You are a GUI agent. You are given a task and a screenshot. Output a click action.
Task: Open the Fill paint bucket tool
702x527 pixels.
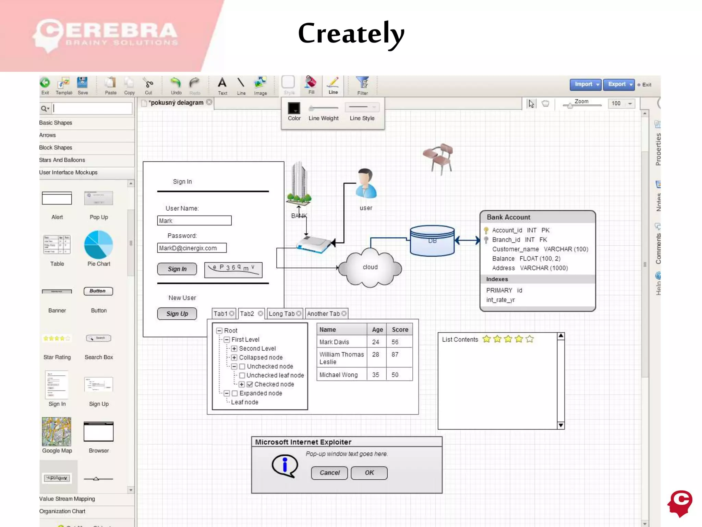(311, 83)
